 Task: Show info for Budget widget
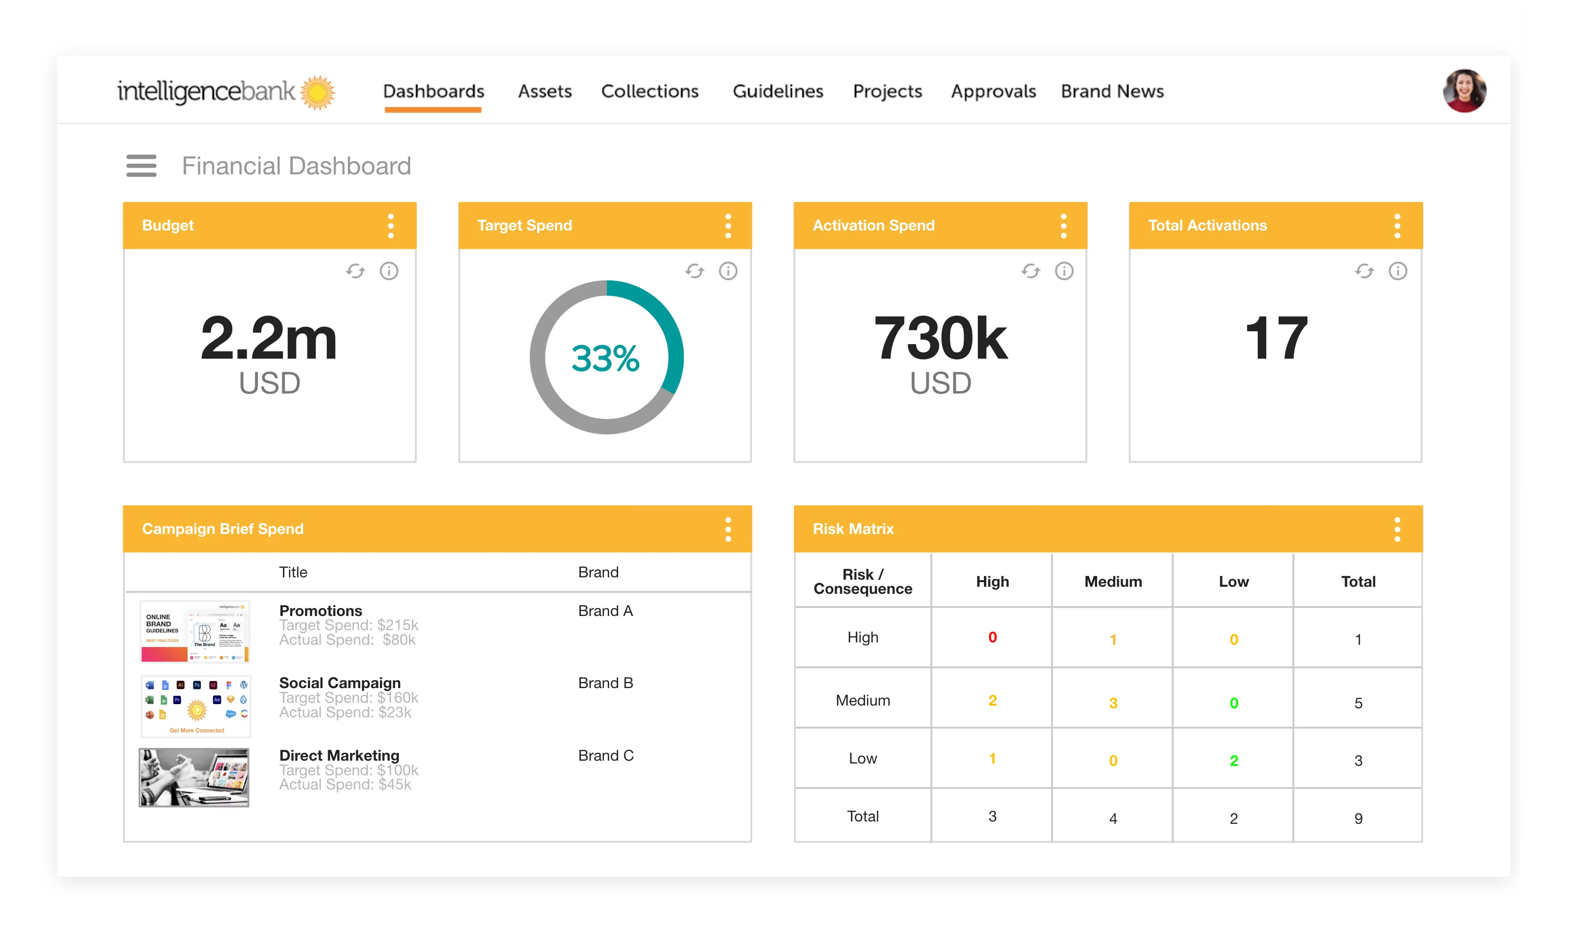[388, 271]
